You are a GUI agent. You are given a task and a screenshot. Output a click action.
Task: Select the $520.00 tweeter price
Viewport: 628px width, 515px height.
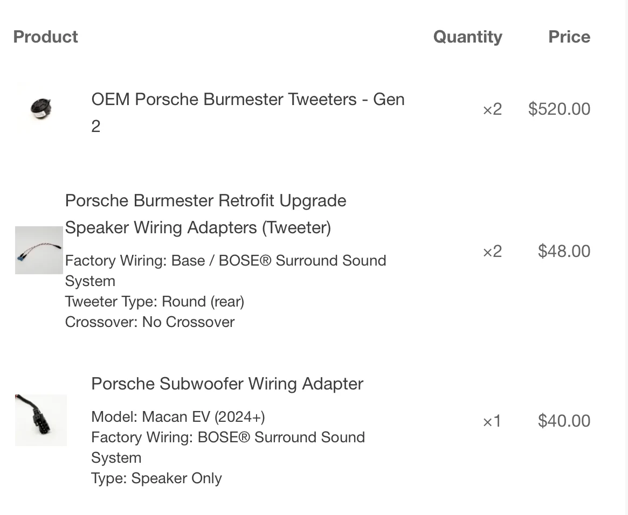[x=559, y=109]
